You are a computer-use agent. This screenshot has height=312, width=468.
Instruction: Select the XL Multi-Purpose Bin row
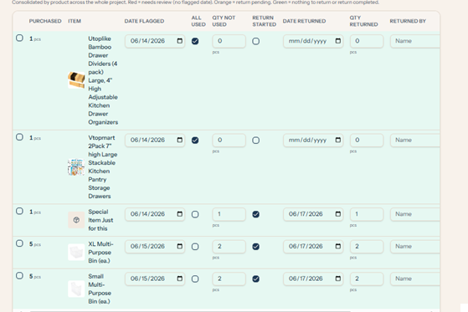[19, 243]
